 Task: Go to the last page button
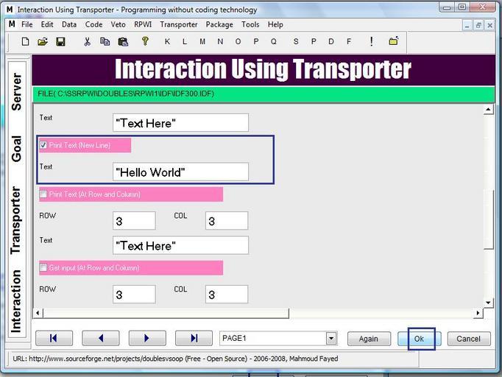[194, 339]
